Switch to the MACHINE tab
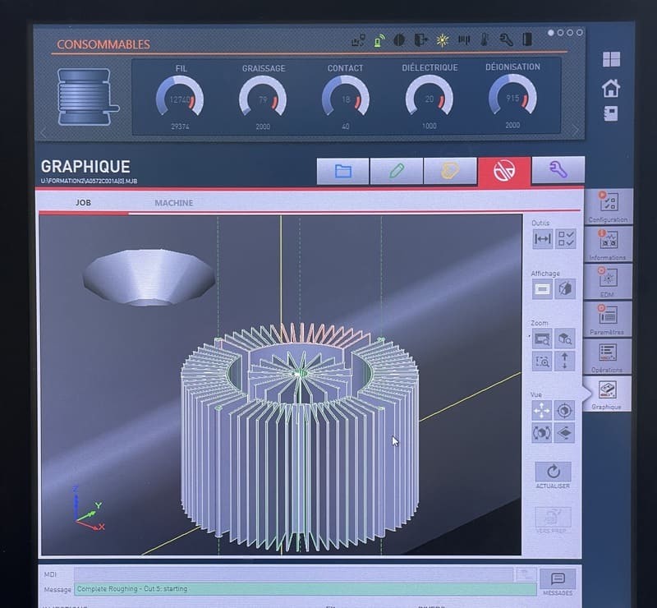Viewport: 657px width, 608px height. (174, 203)
